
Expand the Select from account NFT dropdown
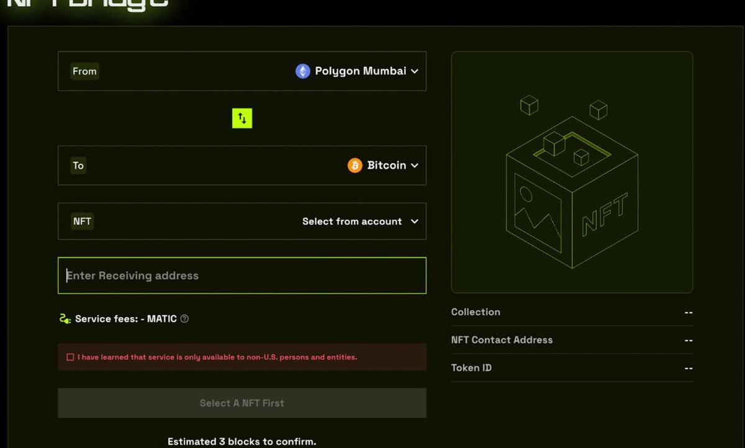coord(360,221)
